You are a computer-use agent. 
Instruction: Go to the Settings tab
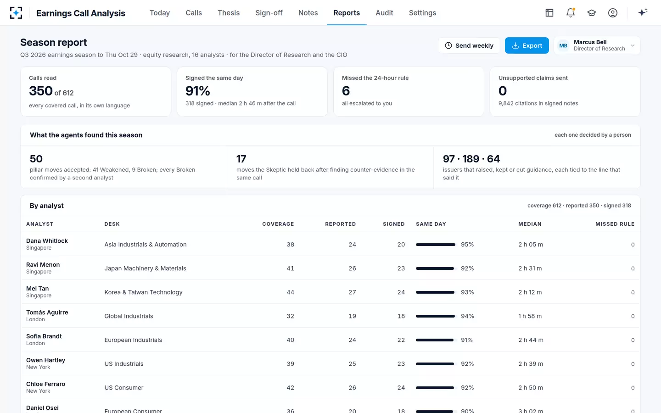point(422,13)
